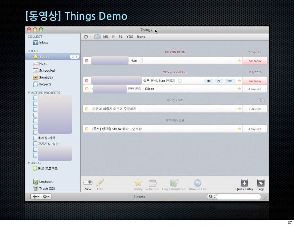
Task: Check off the 가은이 체중계 task
Action: point(86,109)
